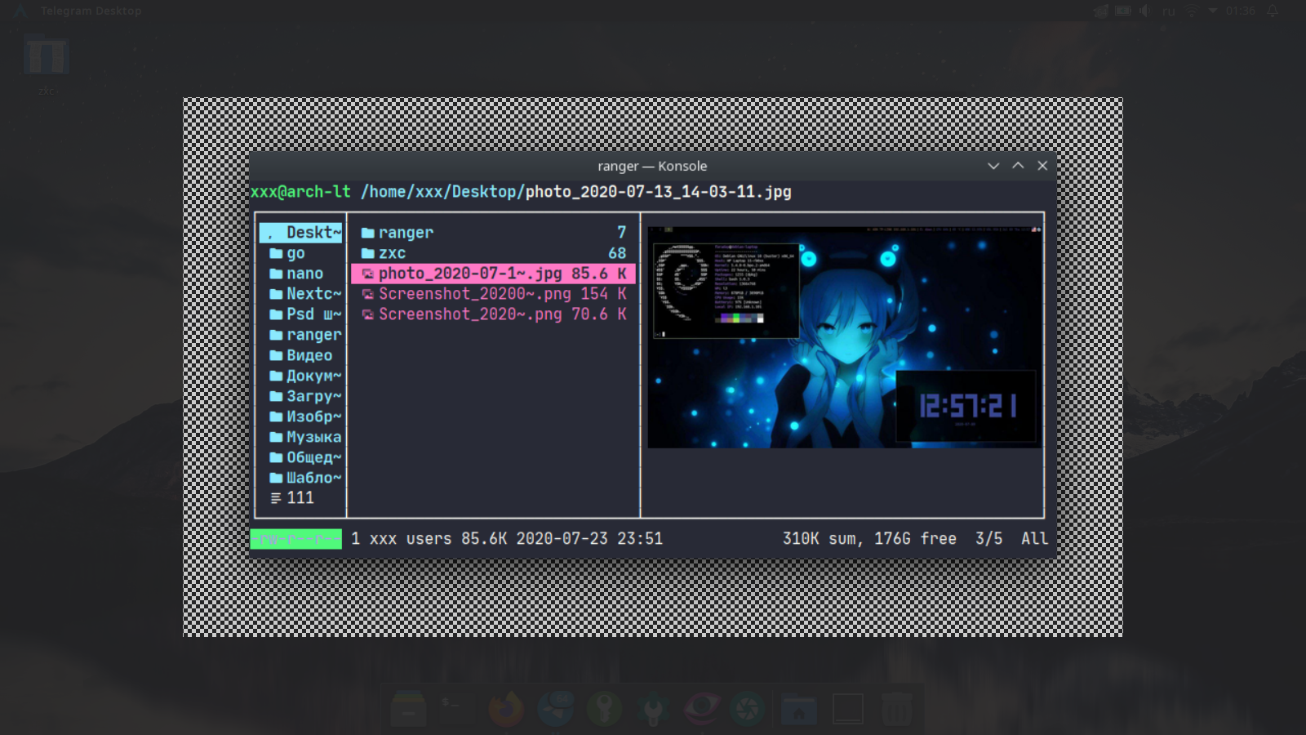Expand the hidden tray icons arrow
The width and height of the screenshot is (1306, 735).
coord(1213,11)
